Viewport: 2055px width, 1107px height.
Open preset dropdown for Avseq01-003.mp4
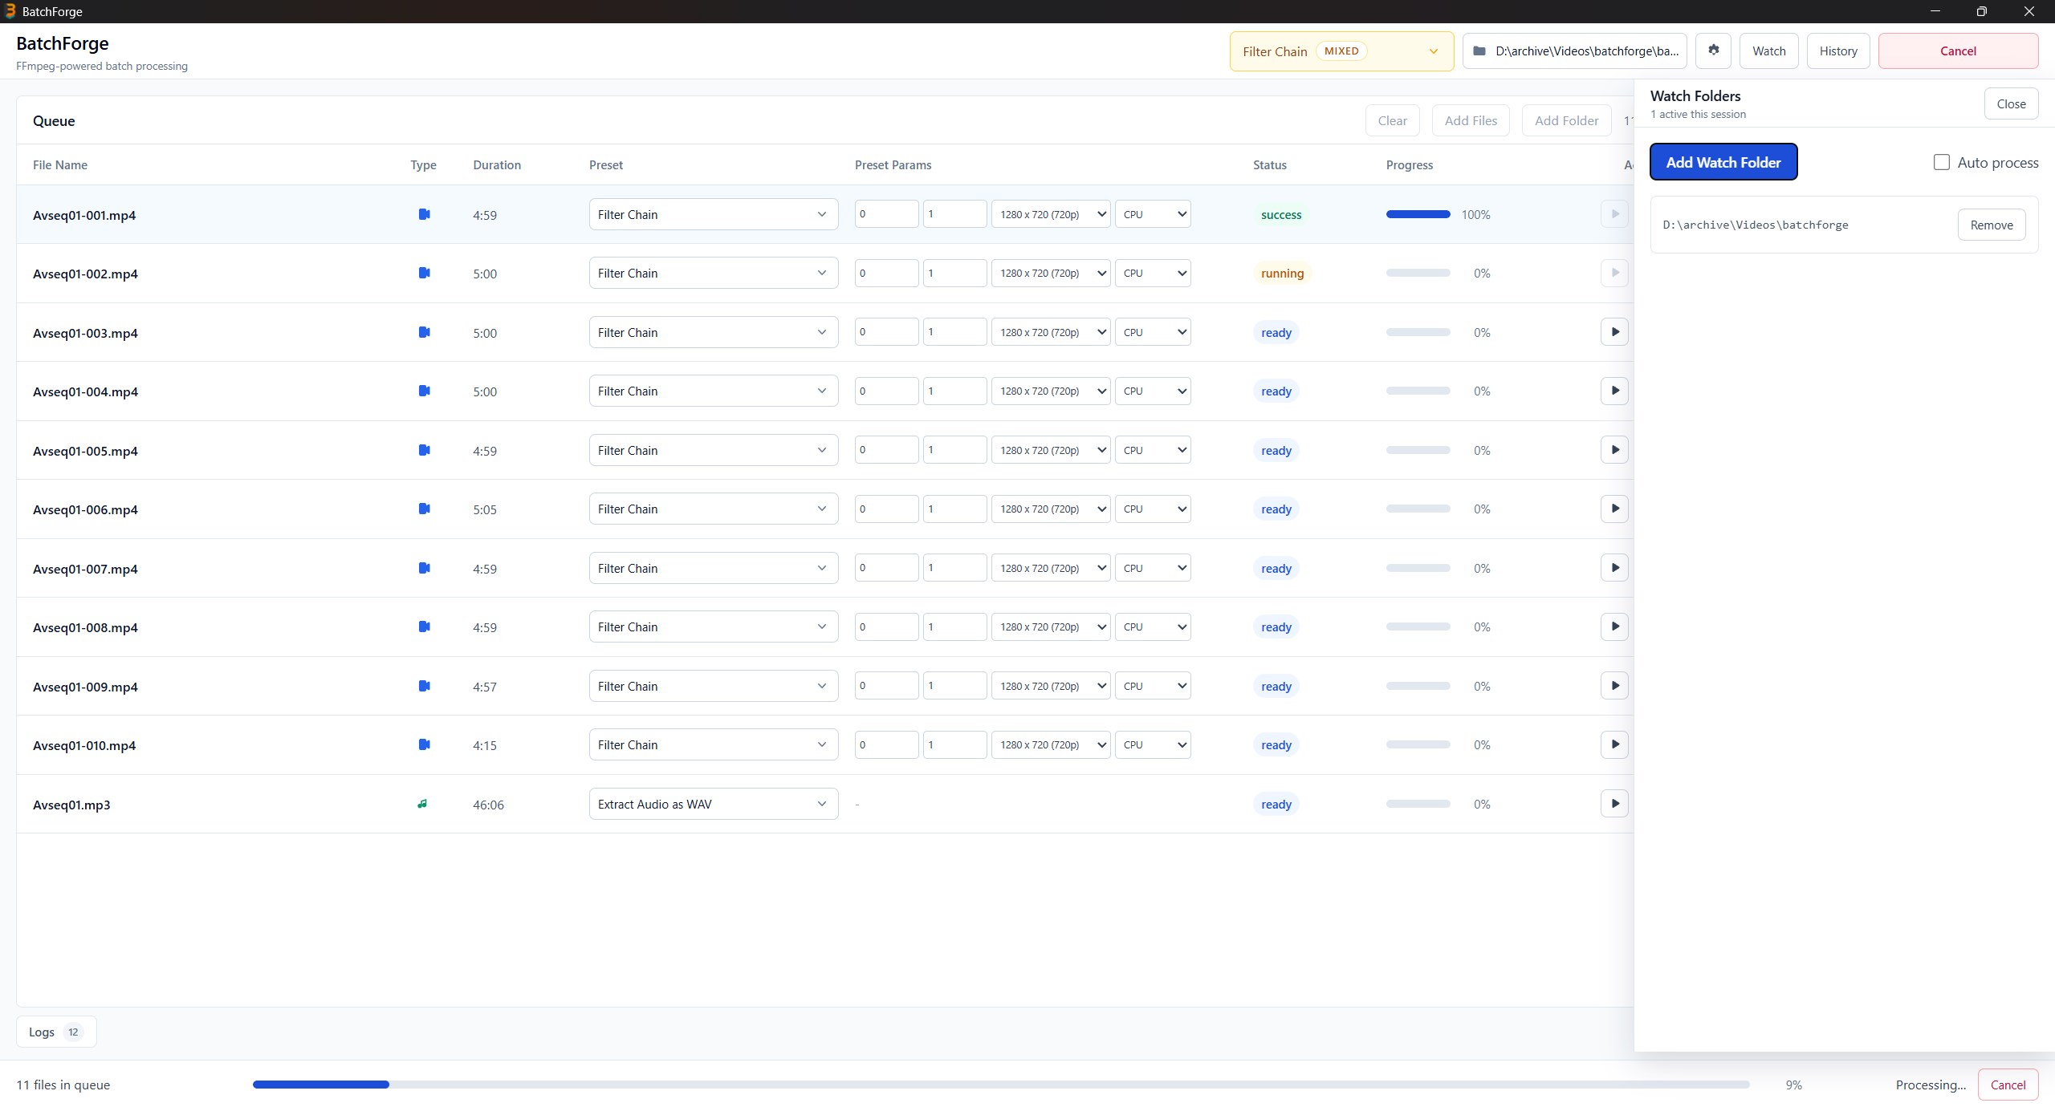(713, 332)
